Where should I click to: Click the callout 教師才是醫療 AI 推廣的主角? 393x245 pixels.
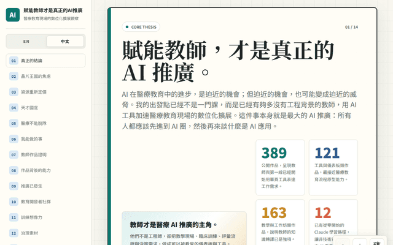(184, 228)
